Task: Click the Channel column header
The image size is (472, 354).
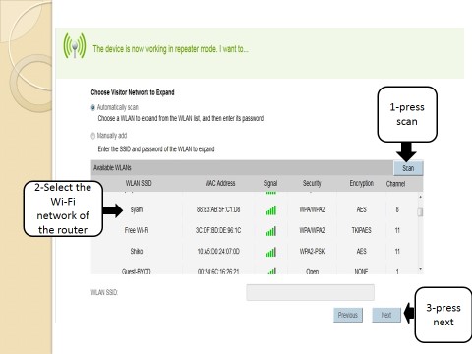Action: coord(395,184)
